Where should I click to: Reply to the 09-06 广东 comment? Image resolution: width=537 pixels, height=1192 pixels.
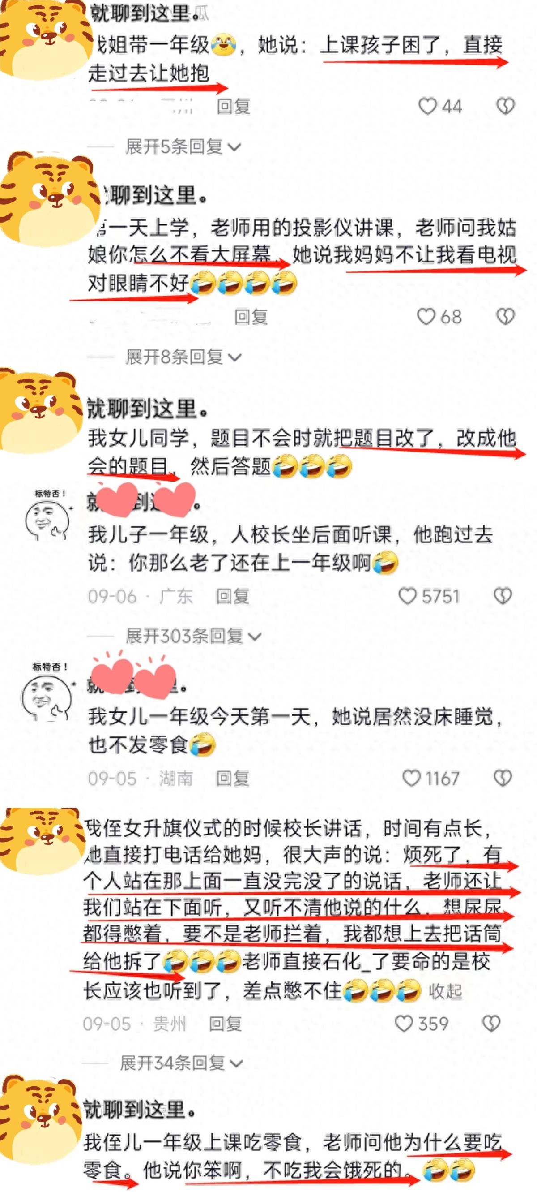tap(233, 597)
